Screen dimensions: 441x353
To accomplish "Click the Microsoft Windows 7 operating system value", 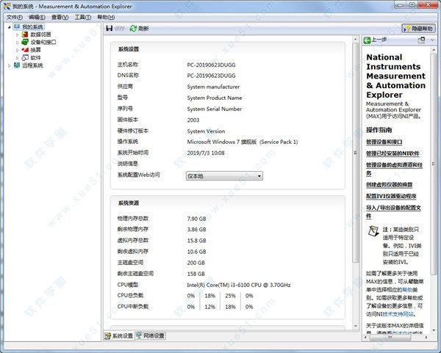I will (242, 142).
